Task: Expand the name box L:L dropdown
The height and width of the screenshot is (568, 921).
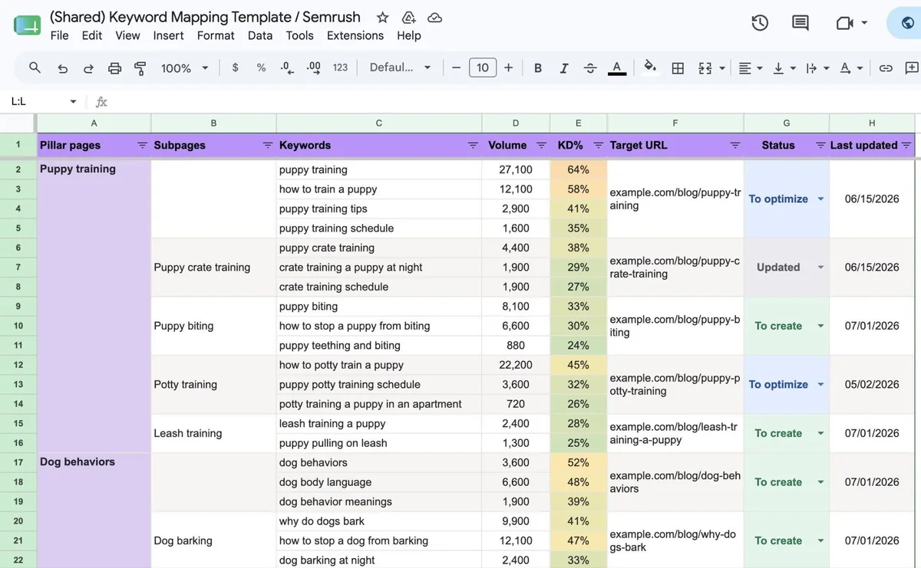Action: pos(73,101)
